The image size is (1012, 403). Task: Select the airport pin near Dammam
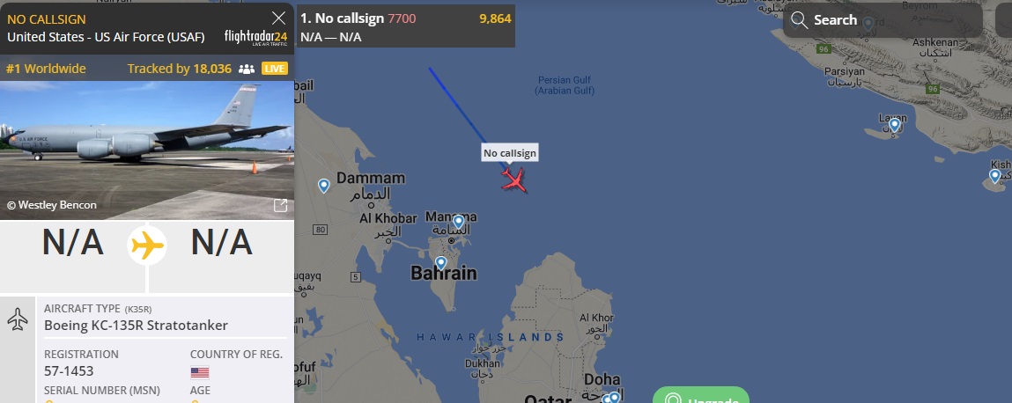(324, 186)
